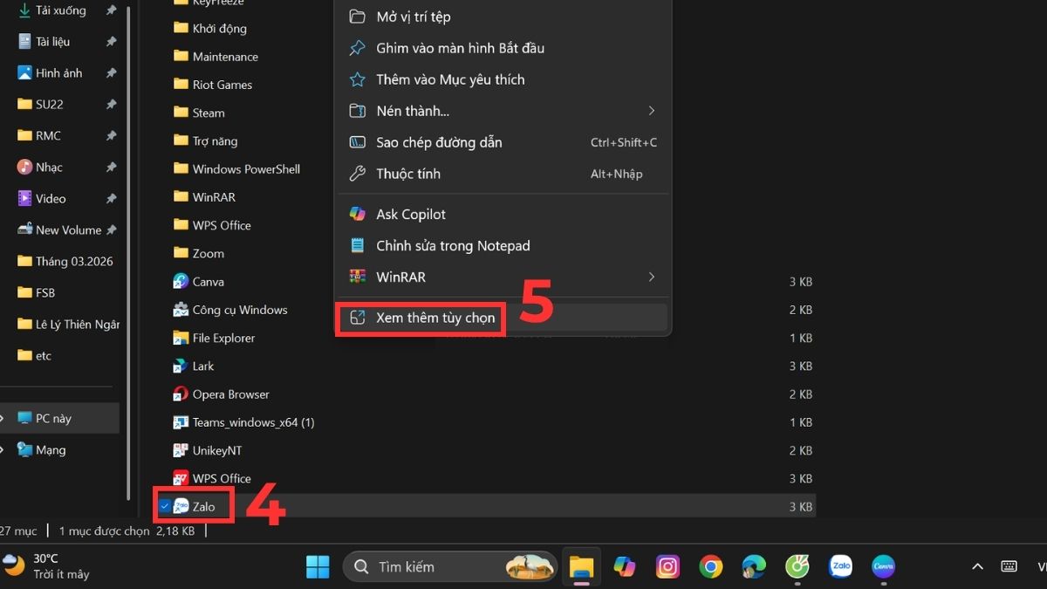Expand hidden icons chevron in system tray
This screenshot has width=1047, height=589.
[x=976, y=566]
